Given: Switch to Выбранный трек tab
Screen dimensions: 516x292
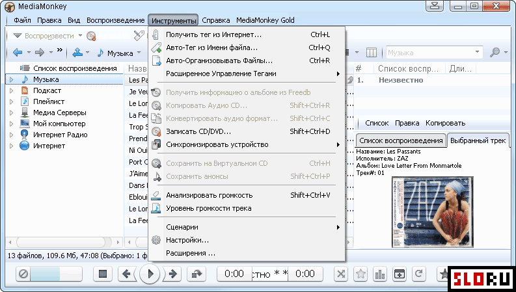Looking at the screenshot, I should [x=478, y=140].
